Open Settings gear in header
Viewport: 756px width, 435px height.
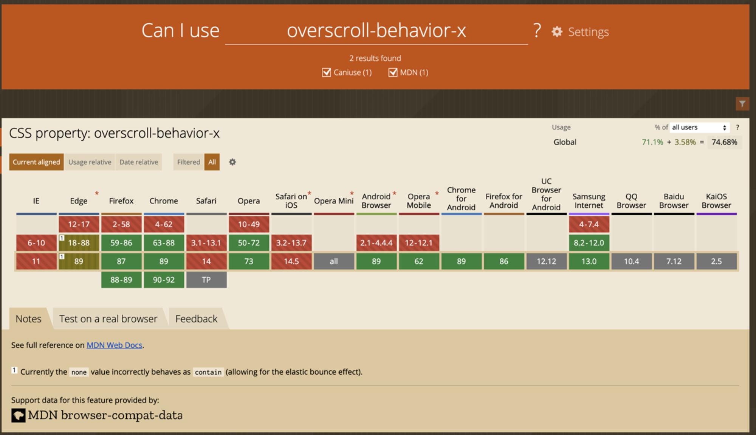click(x=557, y=32)
